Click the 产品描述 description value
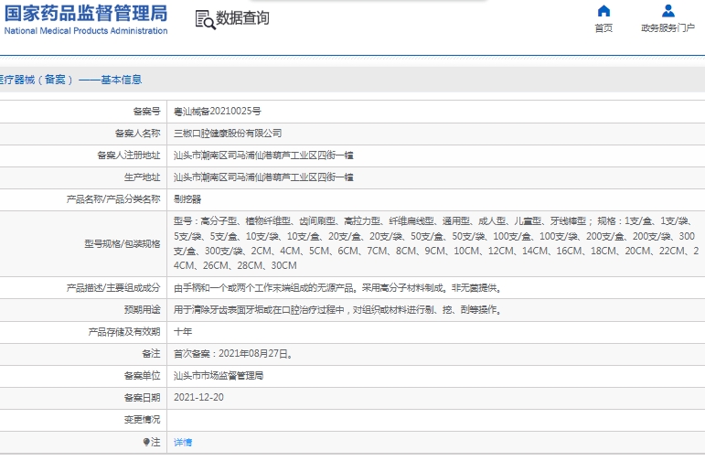This screenshot has width=705, height=461. (x=338, y=288)
